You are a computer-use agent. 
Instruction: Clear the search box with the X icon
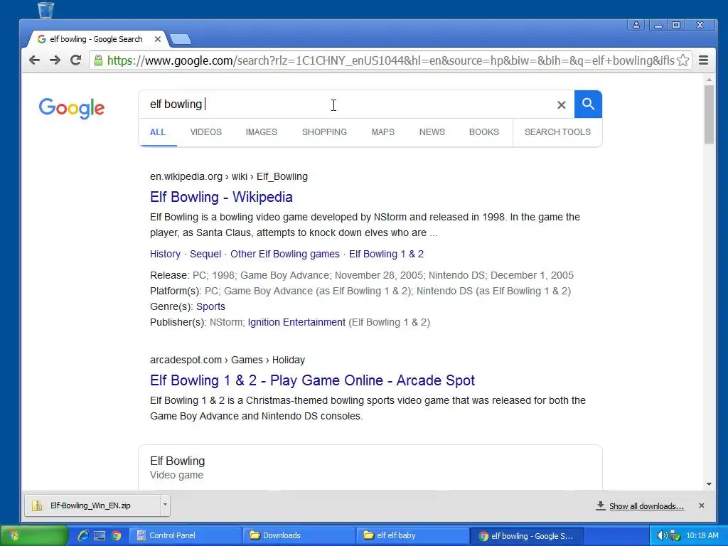tap(562, 105)
